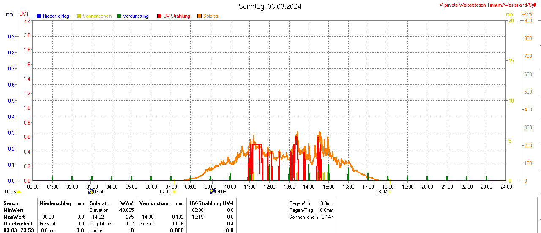Screen dimensions: 541x233
Task: Click the sunrise sun icon at 07:10
Action: [174, 192]
